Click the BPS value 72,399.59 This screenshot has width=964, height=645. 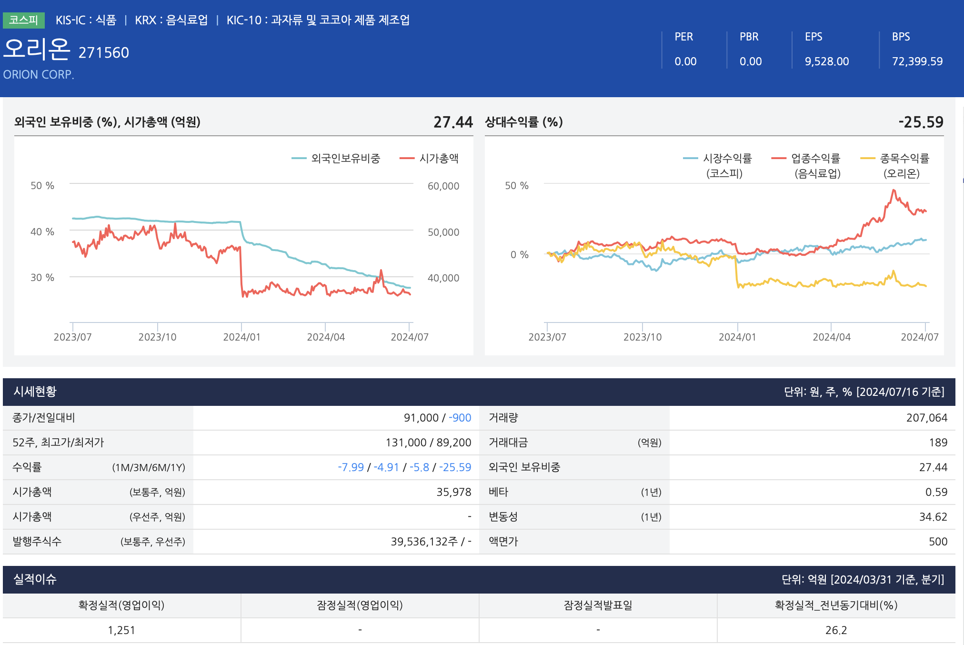[x=917, y=61]
